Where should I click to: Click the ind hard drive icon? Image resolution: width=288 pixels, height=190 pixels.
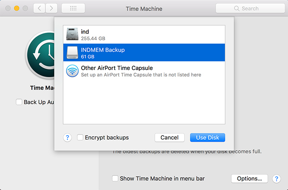pyautogui.click(x=72, y=35)
